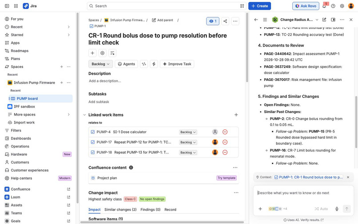The width and height of the screenshot is (358, 224).
Task: Open the Change impact more options
Action: [x=236, y=193]
